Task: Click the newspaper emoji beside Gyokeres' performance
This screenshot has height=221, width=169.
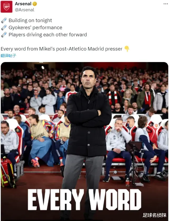Action: coord(4,27)
